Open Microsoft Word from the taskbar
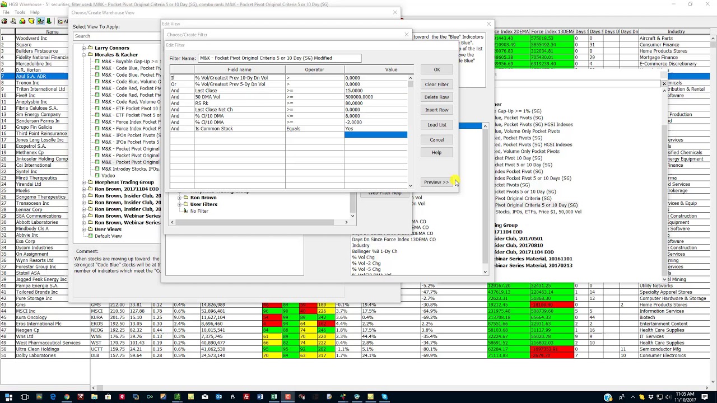Viewport: 717px width, 403px height. 260,397
